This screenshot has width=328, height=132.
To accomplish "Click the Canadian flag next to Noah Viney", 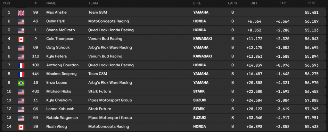I will click(x=21, y=127).
